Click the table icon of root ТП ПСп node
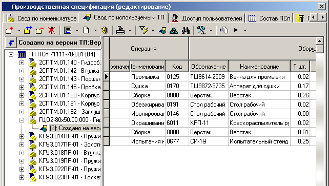329x186 pixels. pyautogui.click(x=22, y=55)
